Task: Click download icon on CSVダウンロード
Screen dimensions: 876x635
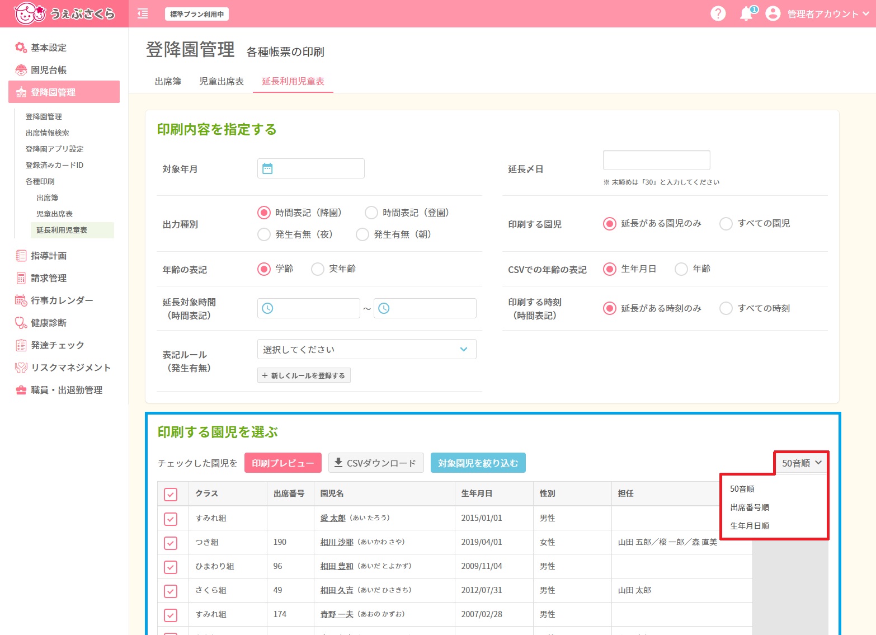Action: coord(338,463)
